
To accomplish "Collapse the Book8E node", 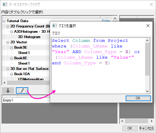I will (x=12, y=58).
